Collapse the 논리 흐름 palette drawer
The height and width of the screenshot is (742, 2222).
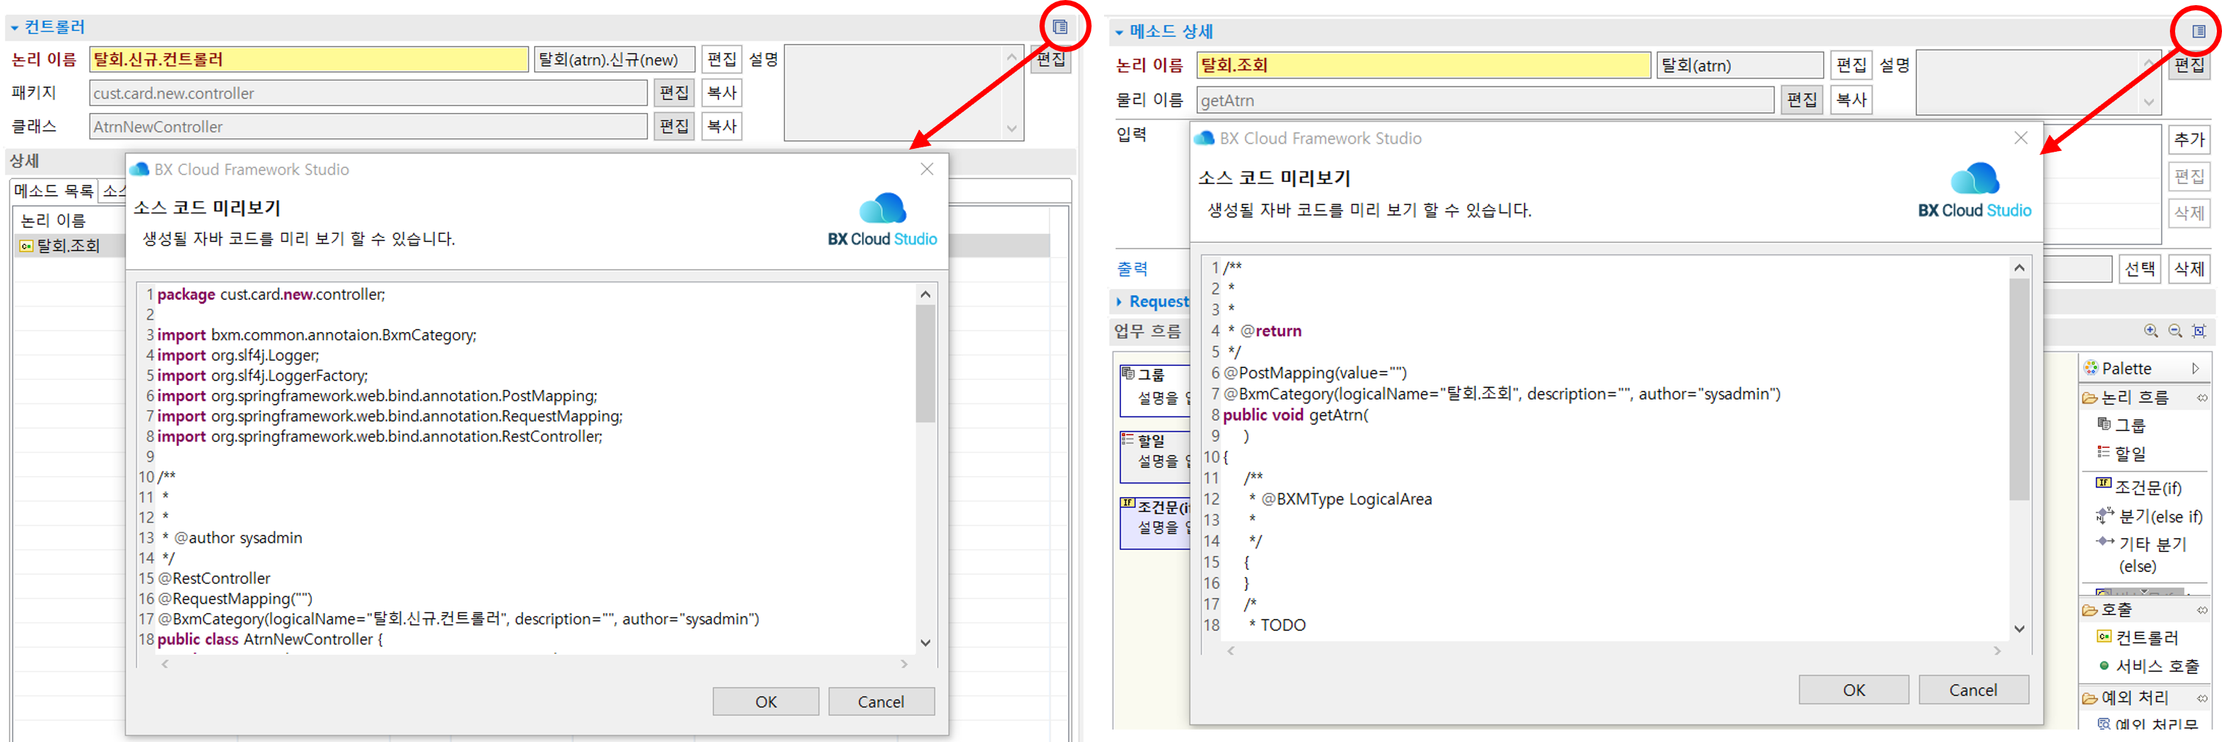click(x=2134, y=397)
